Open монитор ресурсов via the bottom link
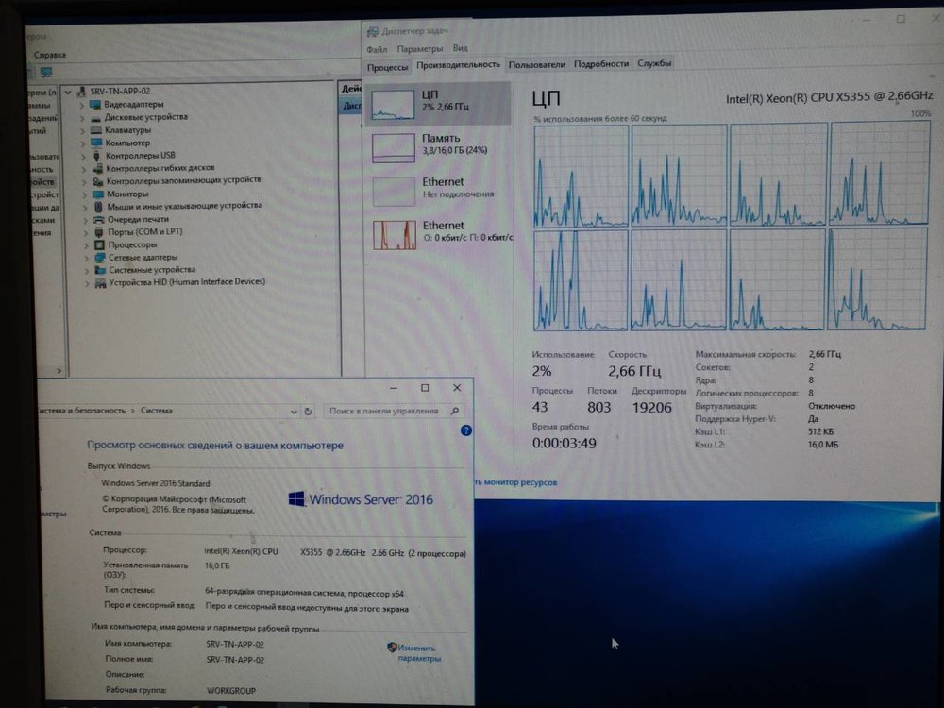The height and width of the screenshot is (708, 944). [x=514, y=481]
